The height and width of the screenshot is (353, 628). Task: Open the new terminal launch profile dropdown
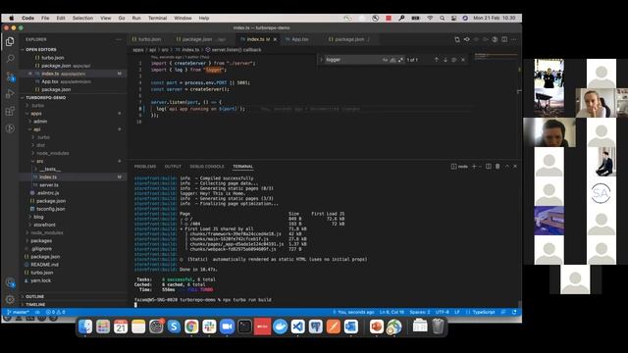tap(480, 166)
